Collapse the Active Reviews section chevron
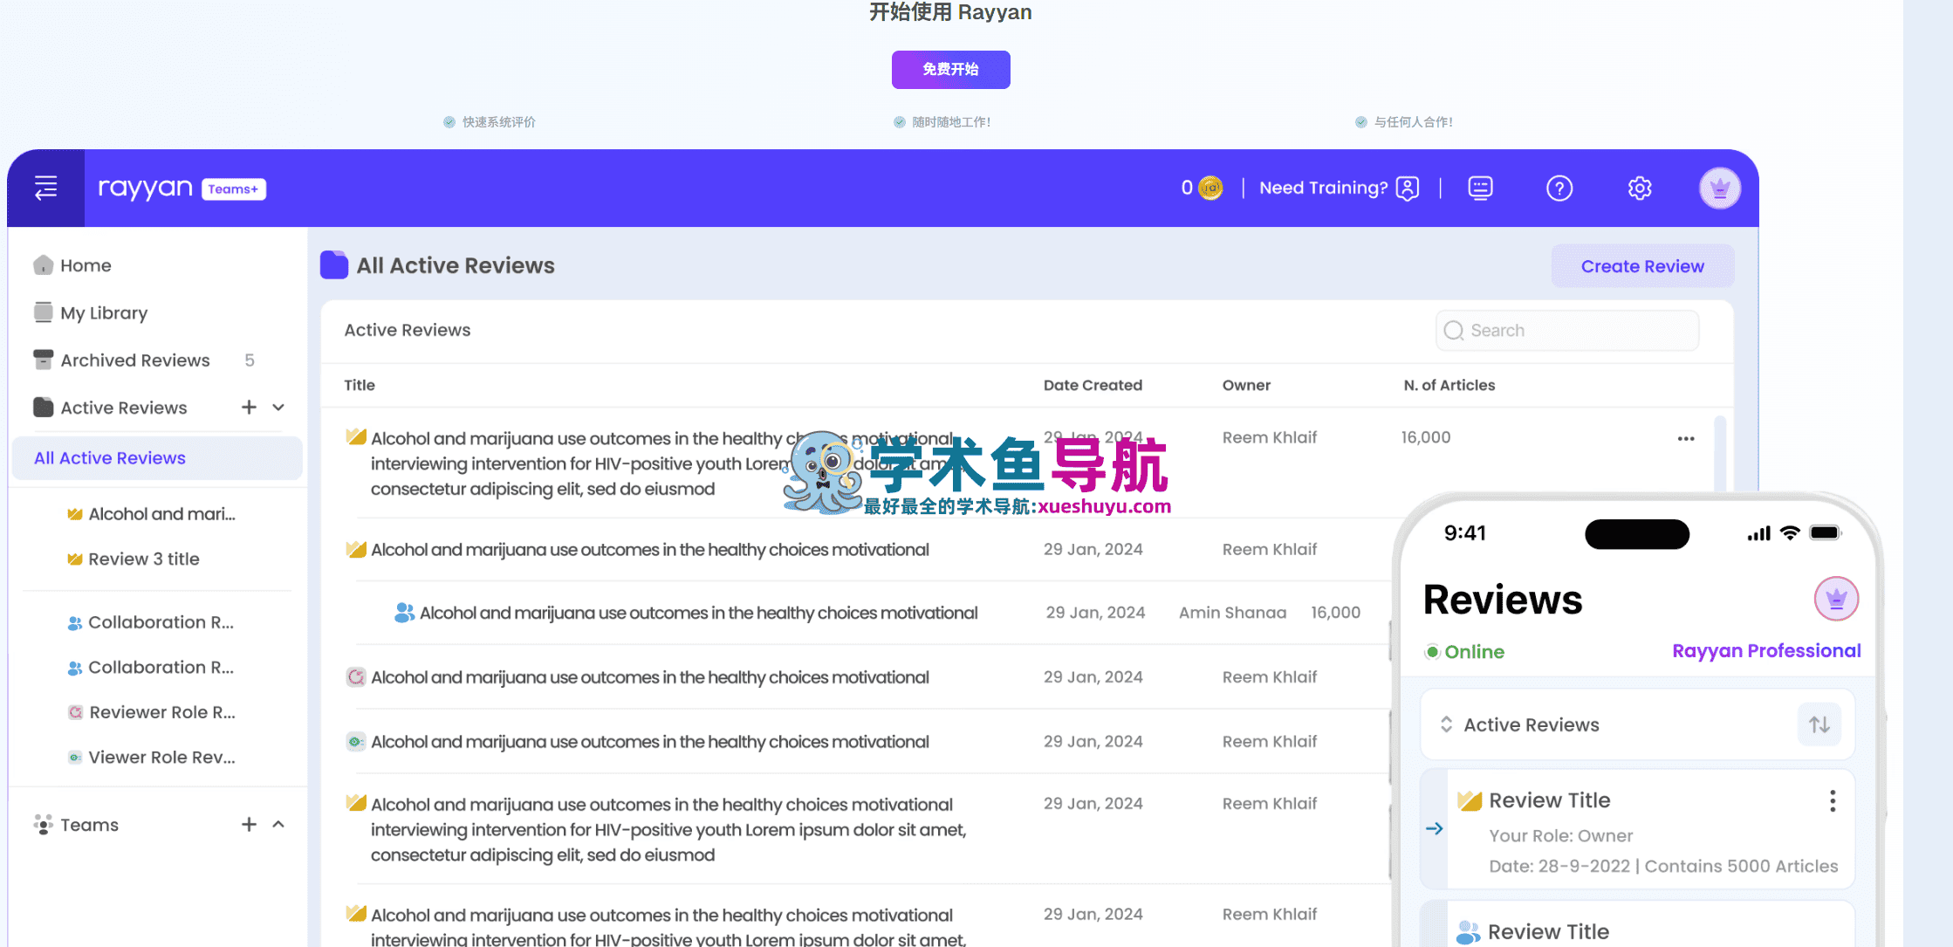The image size is (1953, 947). pyautogui.click(x=278, y=408)
